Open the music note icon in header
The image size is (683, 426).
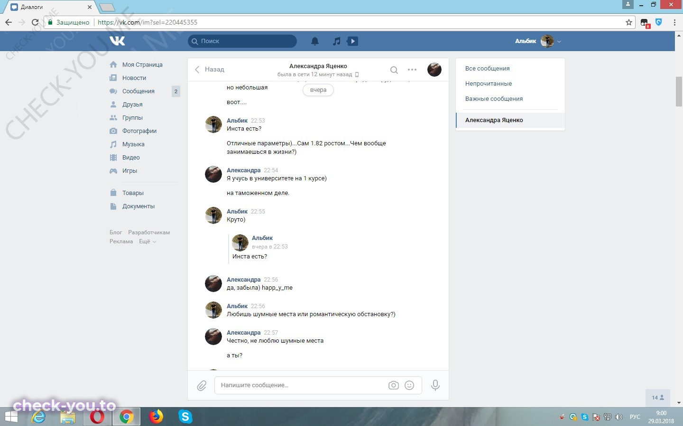click(x=336, y=41)
